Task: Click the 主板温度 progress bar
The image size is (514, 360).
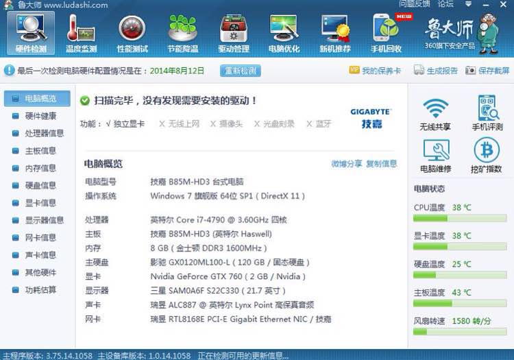Action: tap(460, 303)
